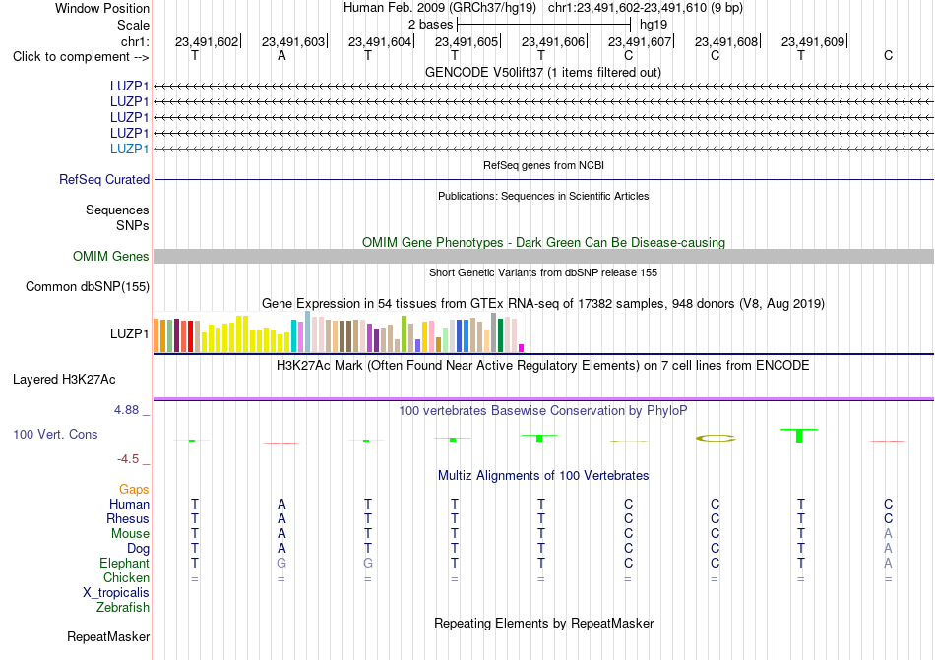Image resolution: width=935 pixels, height=660 pixels.
Task: Click the olive C logo in PhyloP track
Action: pyautogui.click(x=716, y=439)
